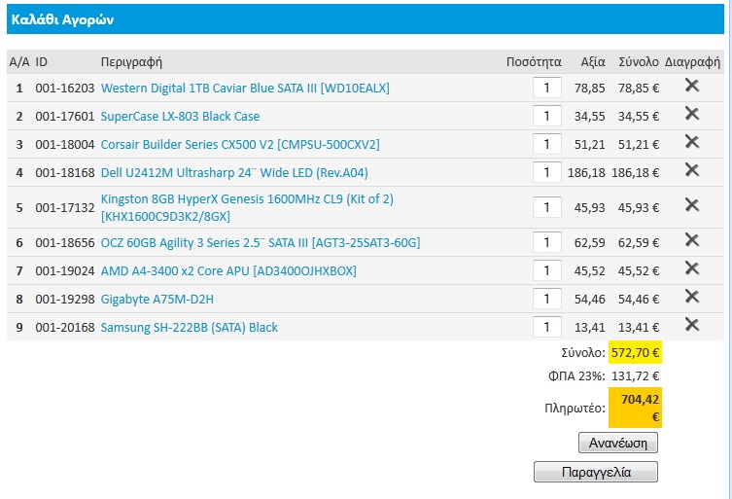Click quantity field for Western Digital 1TB

pyautogui.click(x=546, y=88)
